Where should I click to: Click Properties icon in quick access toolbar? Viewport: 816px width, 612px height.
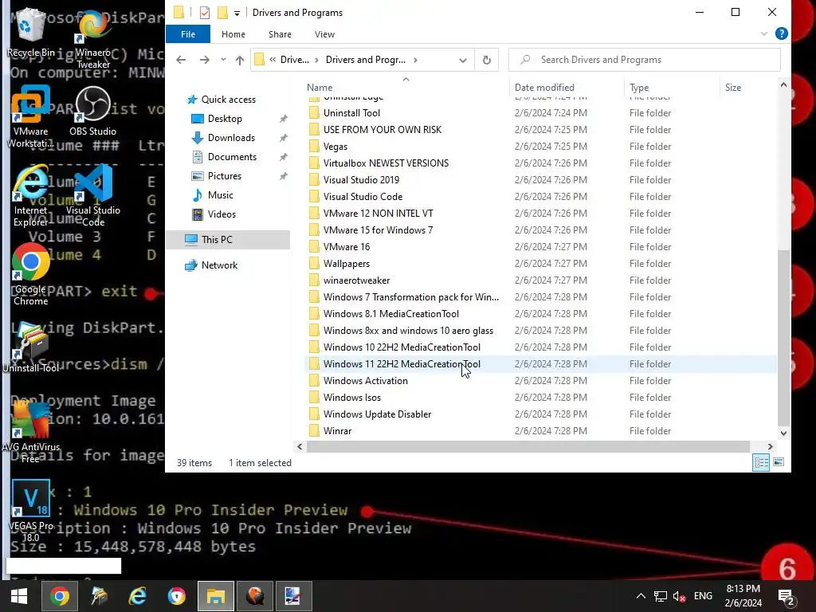[x=205, y=13]
